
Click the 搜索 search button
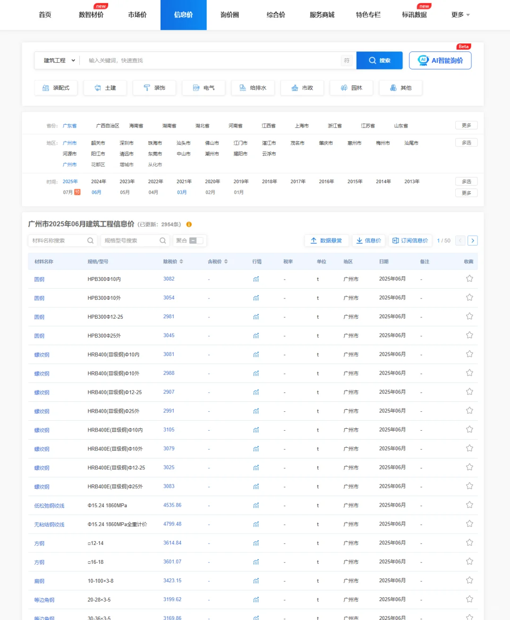(379, 60)
